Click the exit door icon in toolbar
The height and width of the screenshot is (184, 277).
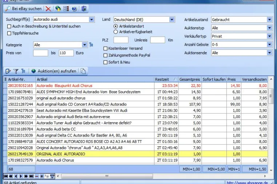[84, 9]
